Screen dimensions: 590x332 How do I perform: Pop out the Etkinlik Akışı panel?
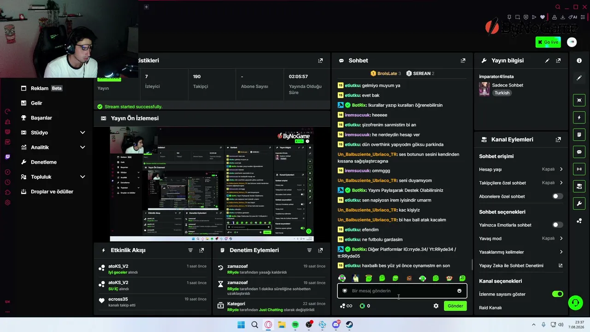click(x=201, y=250)
